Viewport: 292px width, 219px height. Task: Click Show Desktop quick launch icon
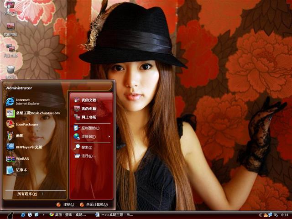(x=36, y=215)
